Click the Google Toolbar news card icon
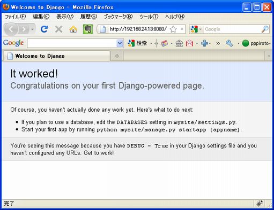The width and height of the screenshot is (274, 210). pyautogui.click(x=164, y=43)
